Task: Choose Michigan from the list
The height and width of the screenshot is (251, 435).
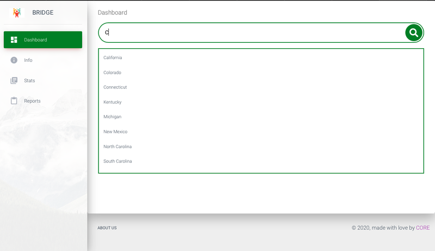Action: pyautogui.click(x=113, y=117)
